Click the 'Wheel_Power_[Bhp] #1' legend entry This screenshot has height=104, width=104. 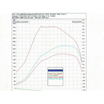pyautogui.click(x=55, y=74)
